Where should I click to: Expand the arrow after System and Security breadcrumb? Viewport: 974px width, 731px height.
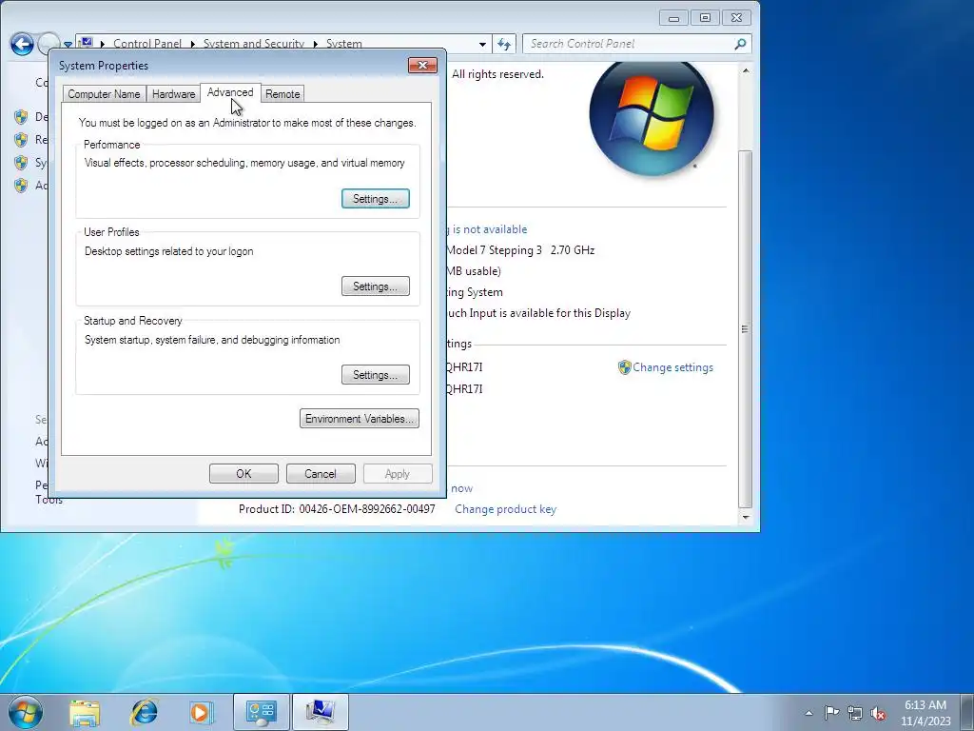[315, 44]
